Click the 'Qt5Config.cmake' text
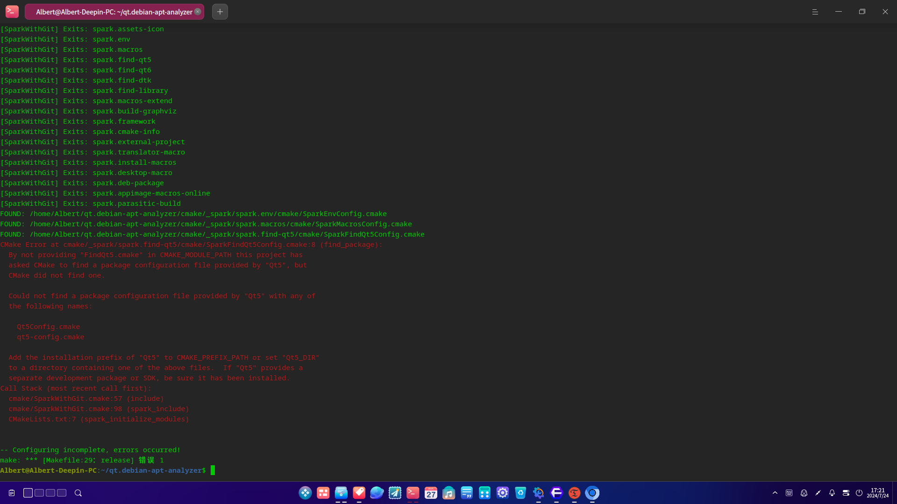 click(48, 327)
